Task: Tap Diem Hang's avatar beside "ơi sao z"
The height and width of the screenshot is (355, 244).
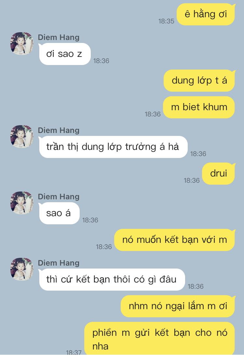Action: (22, 44)
